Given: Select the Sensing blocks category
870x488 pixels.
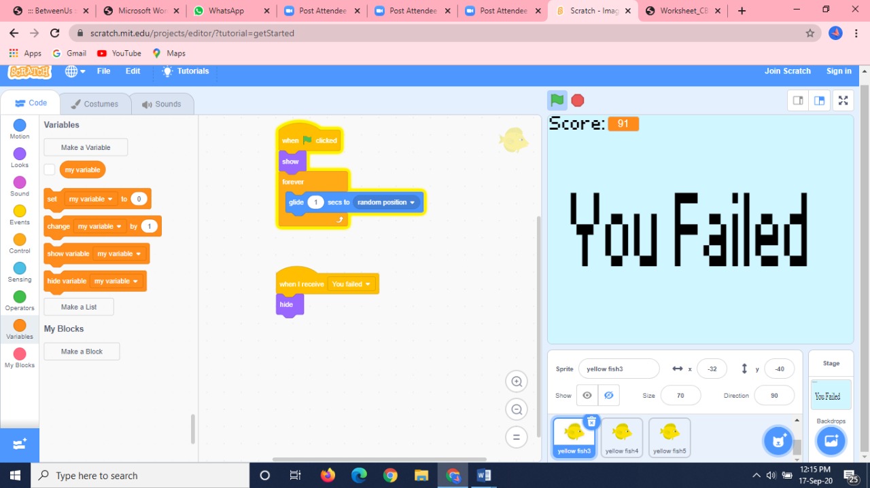Looking at the screenshot, I should tap(20, 271).
